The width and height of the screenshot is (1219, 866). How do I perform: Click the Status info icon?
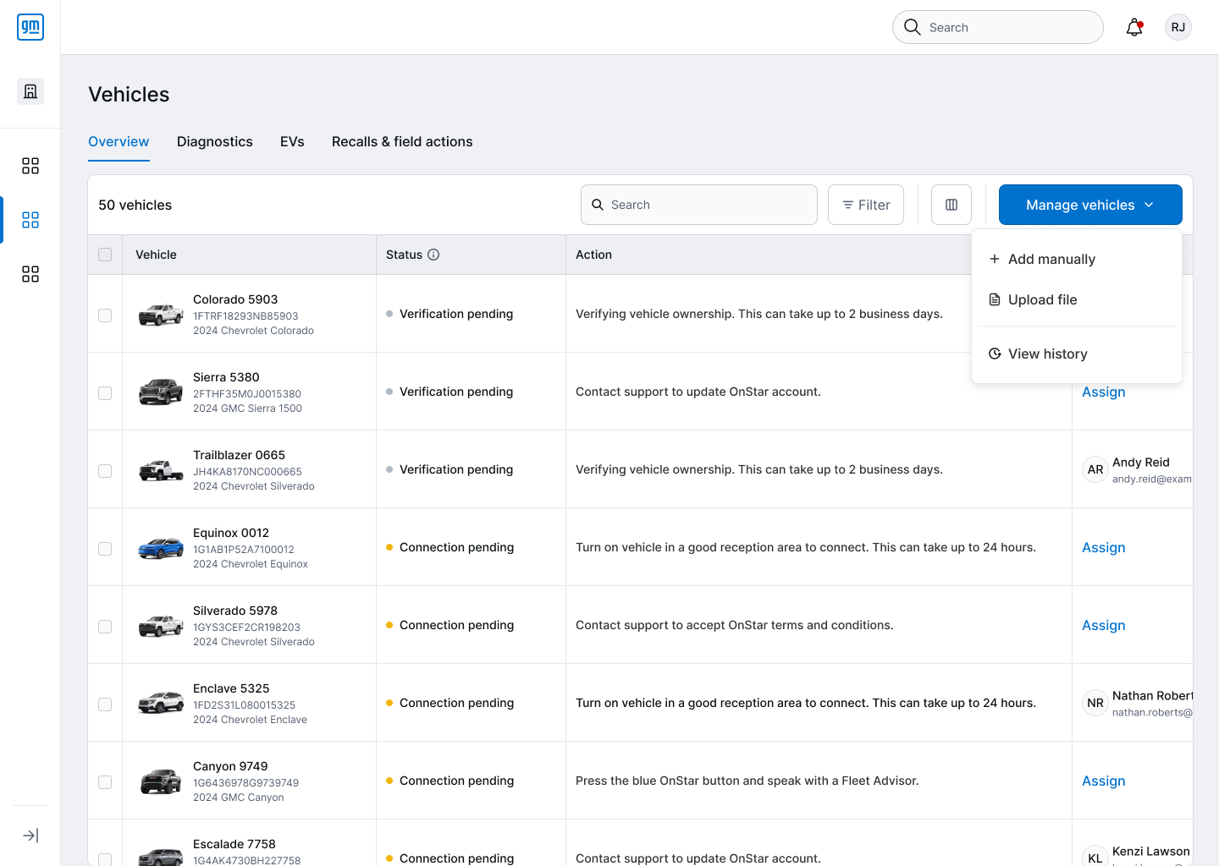pyautogui.click(x=433, y=255)
